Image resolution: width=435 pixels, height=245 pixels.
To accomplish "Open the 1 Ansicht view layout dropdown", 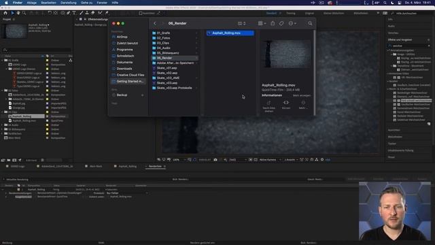I will (291, 160).
